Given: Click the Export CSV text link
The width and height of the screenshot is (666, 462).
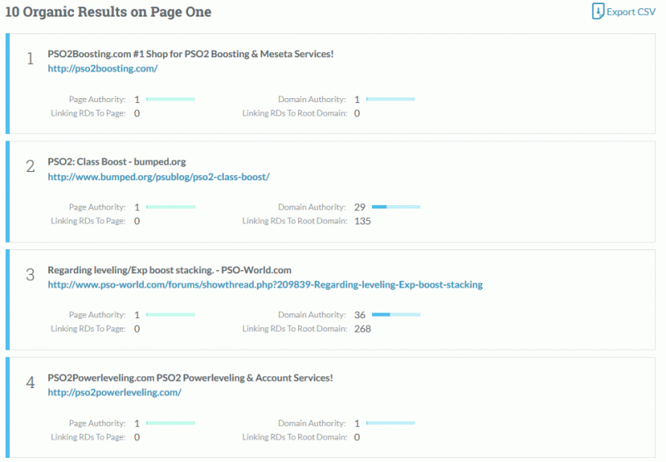Looking at the screenshot, I should tap(631, 12).
